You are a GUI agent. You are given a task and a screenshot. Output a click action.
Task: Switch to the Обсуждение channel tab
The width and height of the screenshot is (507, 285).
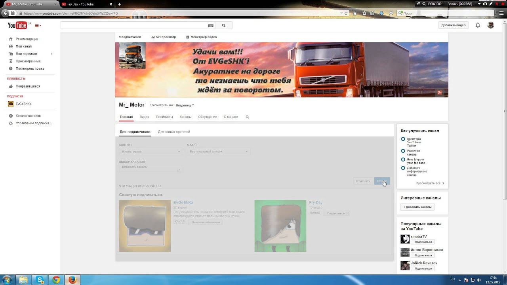208,117
